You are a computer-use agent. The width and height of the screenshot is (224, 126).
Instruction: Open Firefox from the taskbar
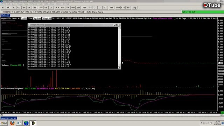12,123
